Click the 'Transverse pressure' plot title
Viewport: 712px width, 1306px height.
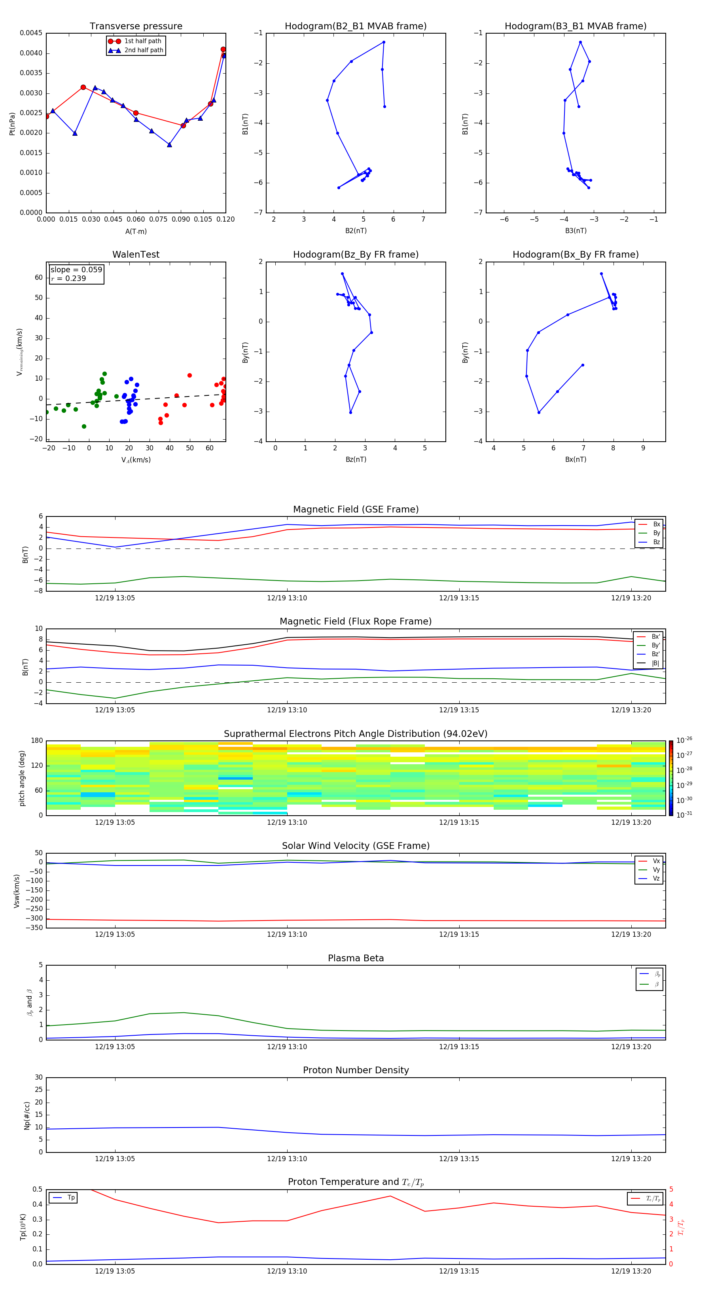click(x=136, y=26)
